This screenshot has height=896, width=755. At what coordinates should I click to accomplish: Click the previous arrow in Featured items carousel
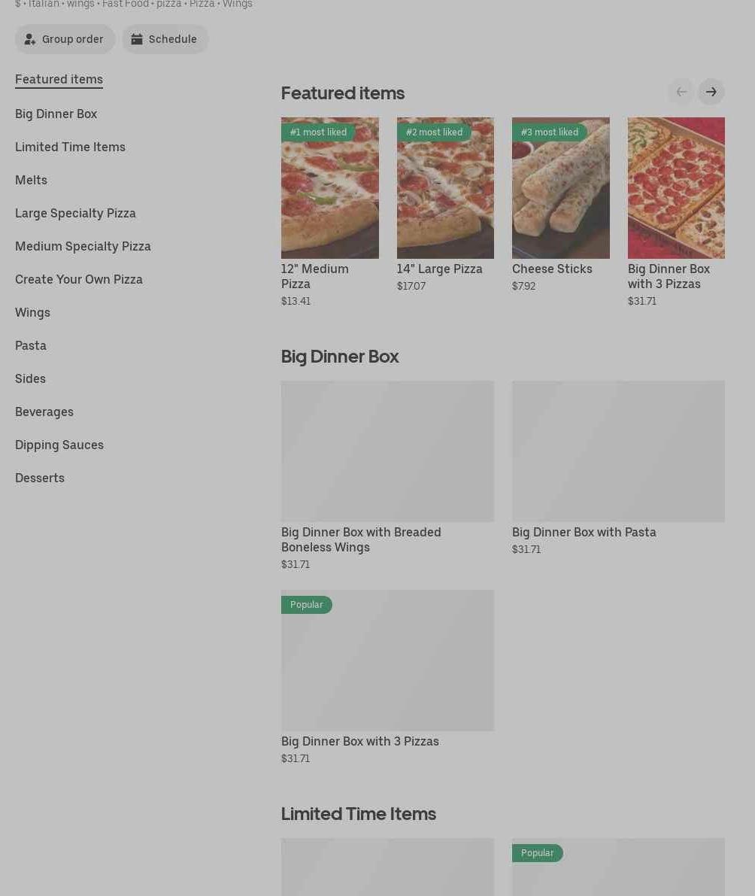click(681, 92)
